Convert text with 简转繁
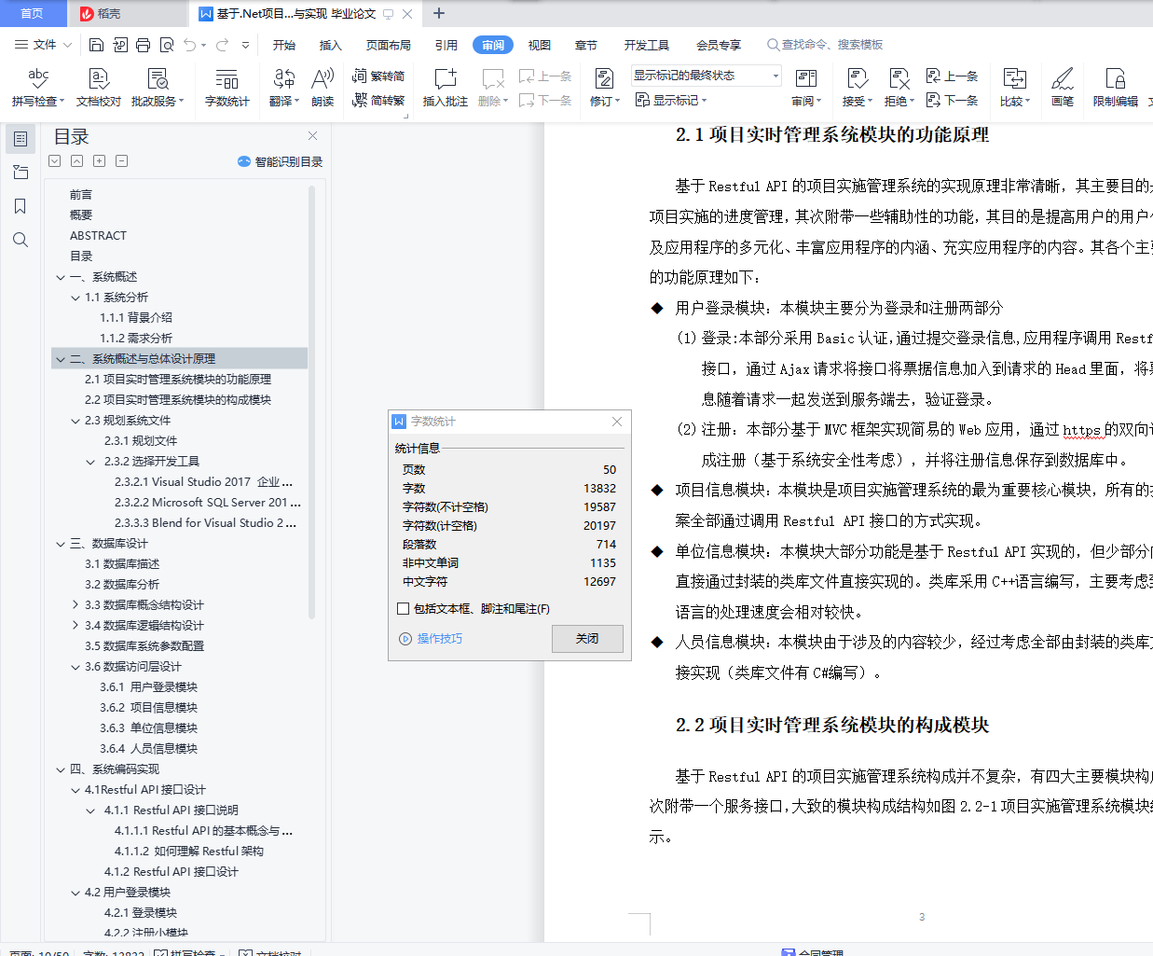 (x=378, y=100)
